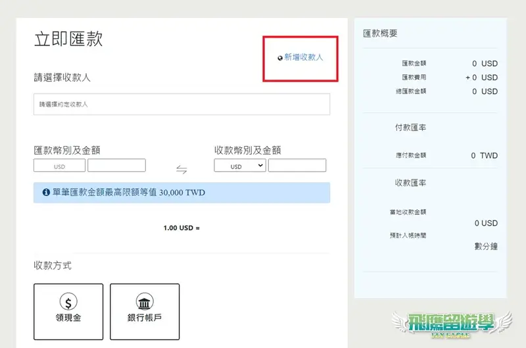Image resolution: width=526 pixels, height=348 pixels.
Task: Open the receiving currency USD dropdown
Action: (240, 165)
